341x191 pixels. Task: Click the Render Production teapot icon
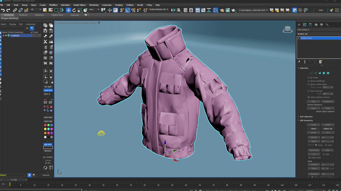pyautogui.click(x=234, y=10)
